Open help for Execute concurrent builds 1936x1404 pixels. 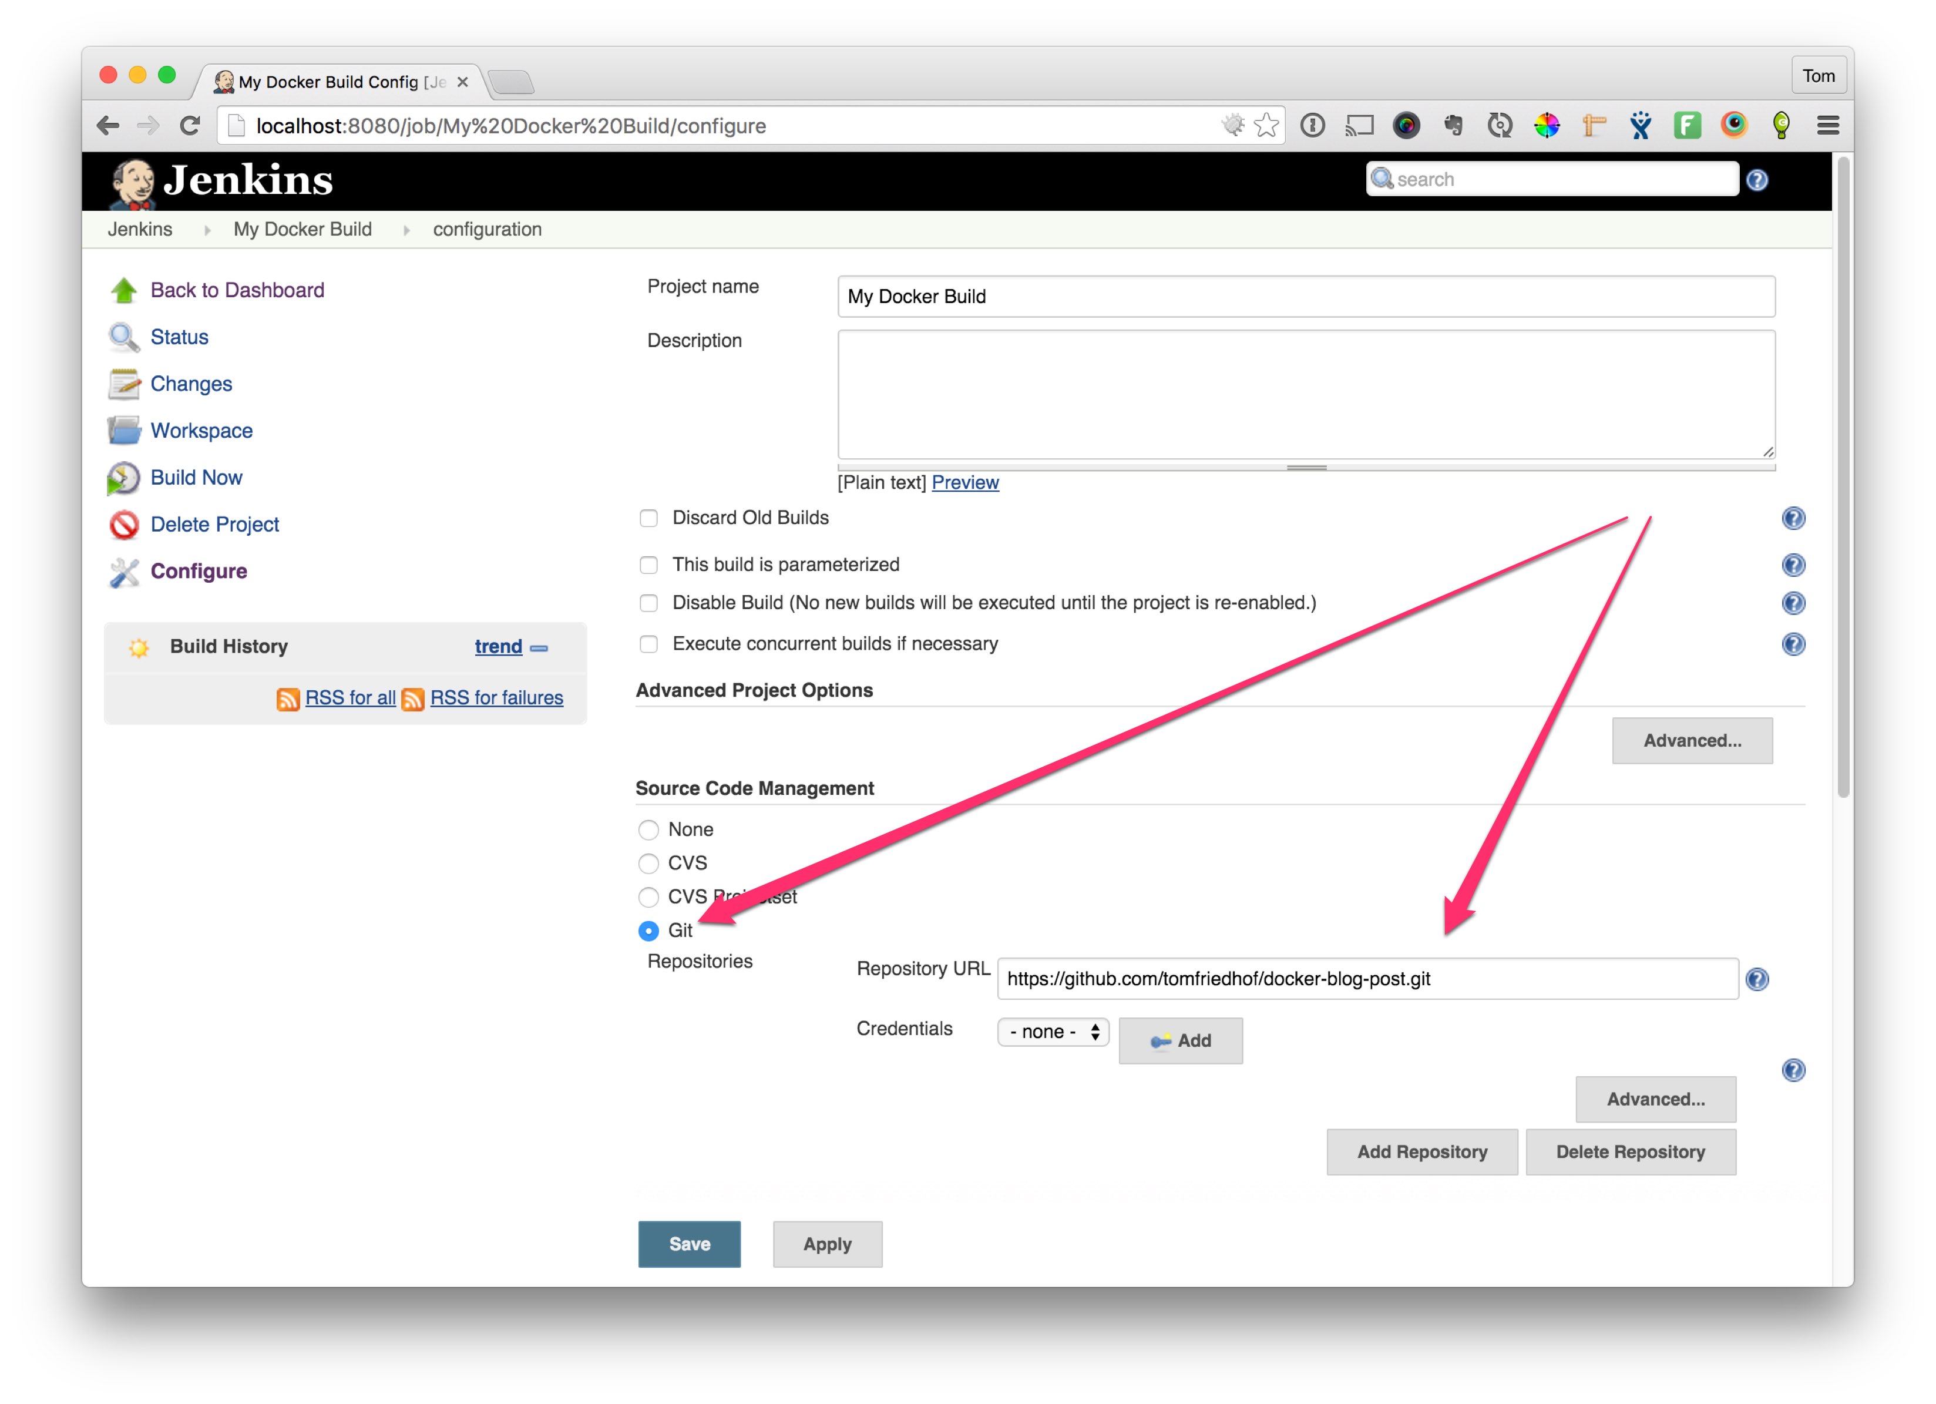(x=1793, y=644)
